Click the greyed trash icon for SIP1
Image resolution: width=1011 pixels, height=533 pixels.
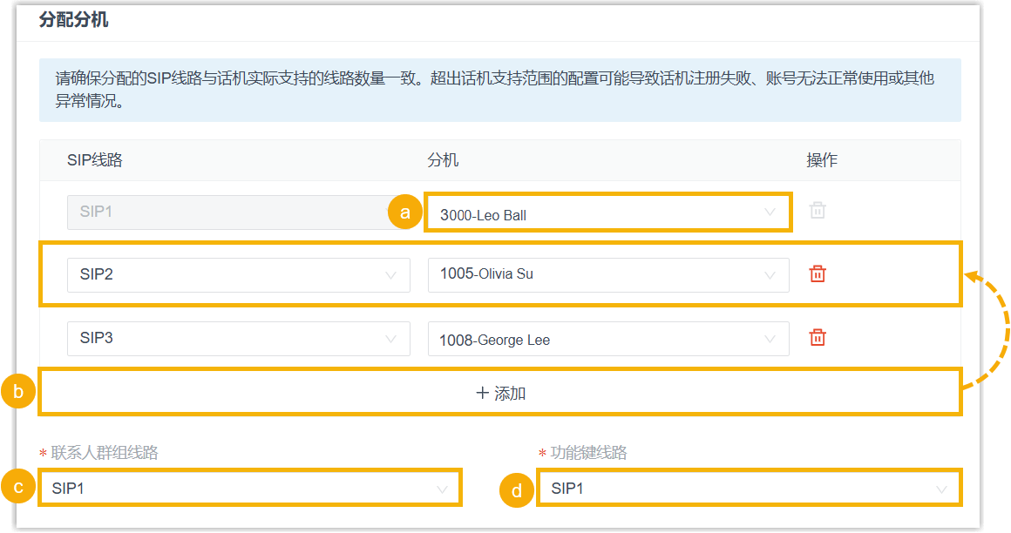click(817, 210)
